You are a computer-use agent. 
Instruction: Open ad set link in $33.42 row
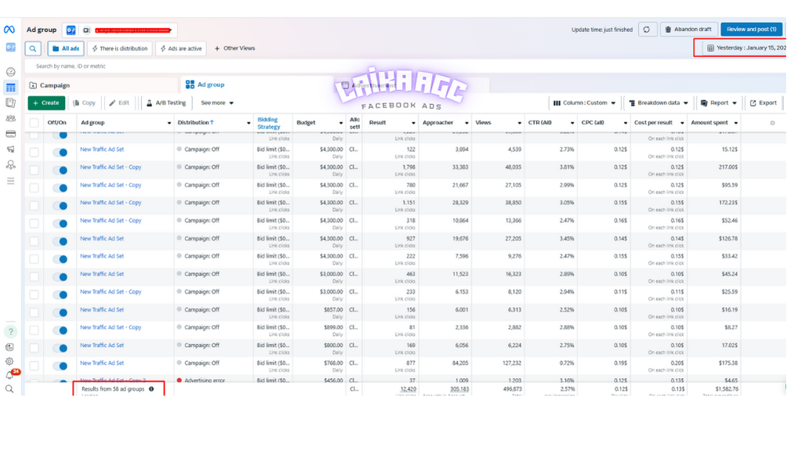(x=102, y=256)
